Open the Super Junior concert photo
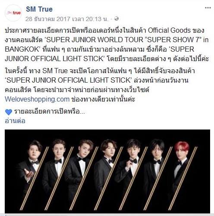Viewport: 214px width, 216px height. click(x=107, y=171)
